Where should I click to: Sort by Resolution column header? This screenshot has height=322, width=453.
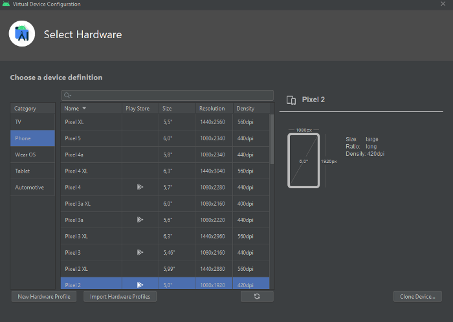tap(214, 109)
